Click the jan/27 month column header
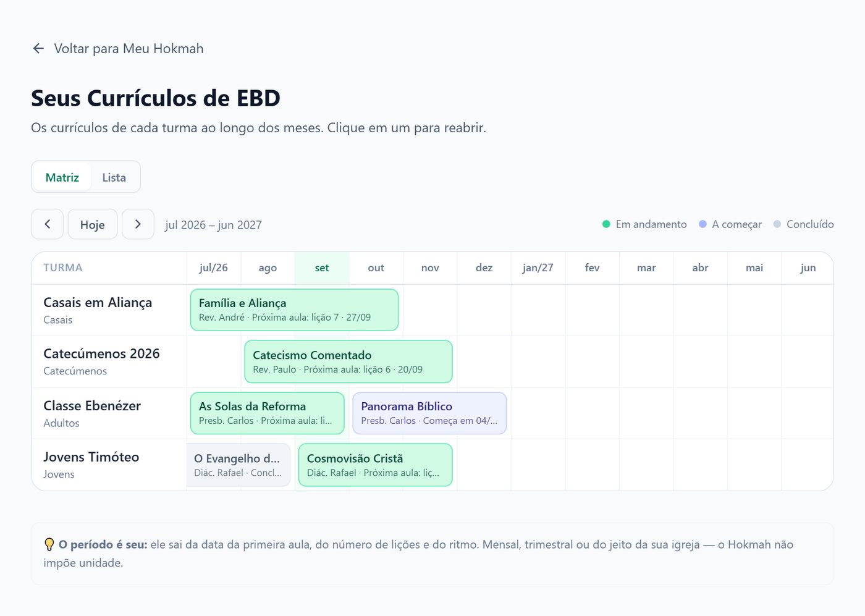Screen dimensions: 865x616 point(538,268)
